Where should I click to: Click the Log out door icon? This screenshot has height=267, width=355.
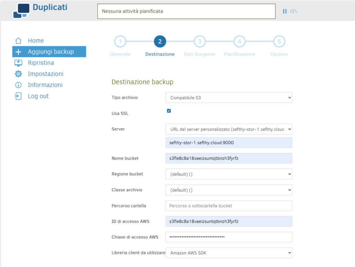18,96
